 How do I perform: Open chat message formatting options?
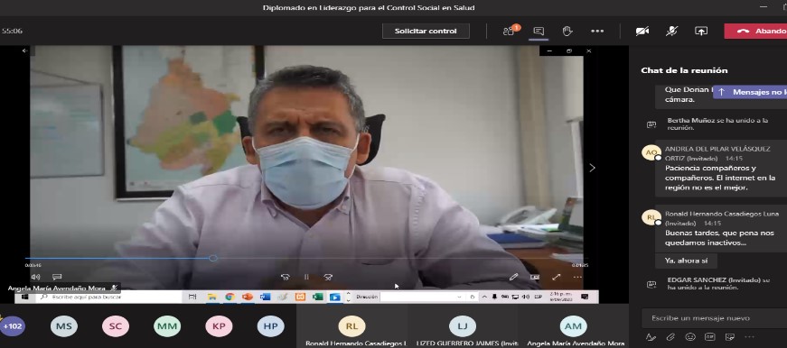pyautogui.click(x=651, y=337)
